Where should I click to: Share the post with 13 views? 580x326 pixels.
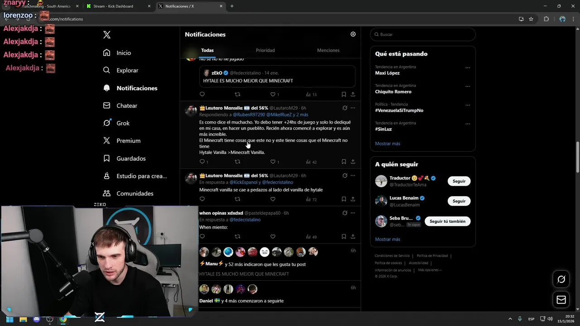[353, 94]
